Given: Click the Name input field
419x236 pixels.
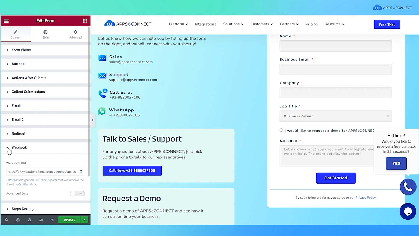Looking at the screenshot, I should tap(336, 46).
